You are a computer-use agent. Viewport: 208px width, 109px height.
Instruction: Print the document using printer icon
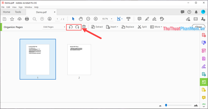(x=27, y=19)
